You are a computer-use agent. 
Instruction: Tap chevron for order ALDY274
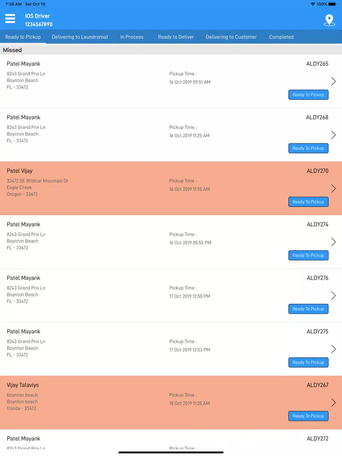point(333,242)
